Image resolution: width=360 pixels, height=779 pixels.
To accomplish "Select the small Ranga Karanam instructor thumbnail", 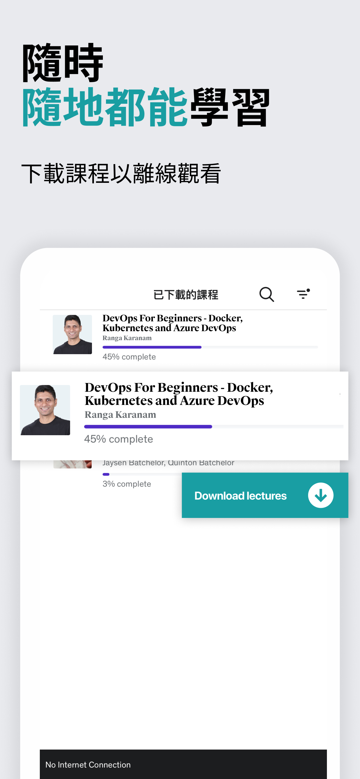I will pos(72,335).
